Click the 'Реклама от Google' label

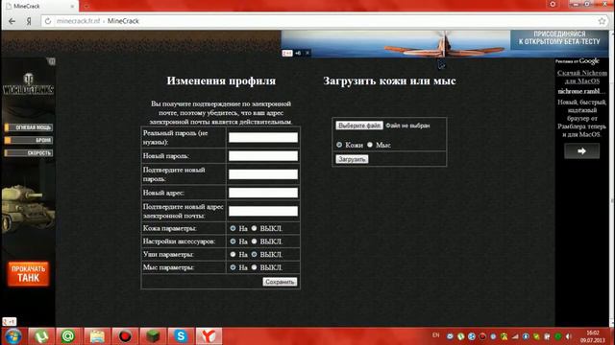pos(577,61)
